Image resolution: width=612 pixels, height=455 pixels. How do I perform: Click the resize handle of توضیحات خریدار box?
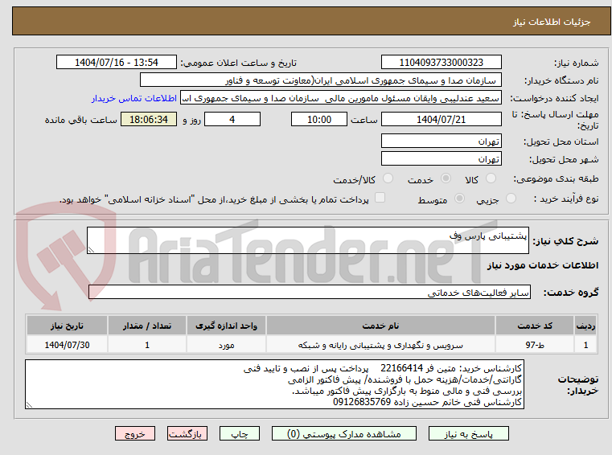(29, 405)
